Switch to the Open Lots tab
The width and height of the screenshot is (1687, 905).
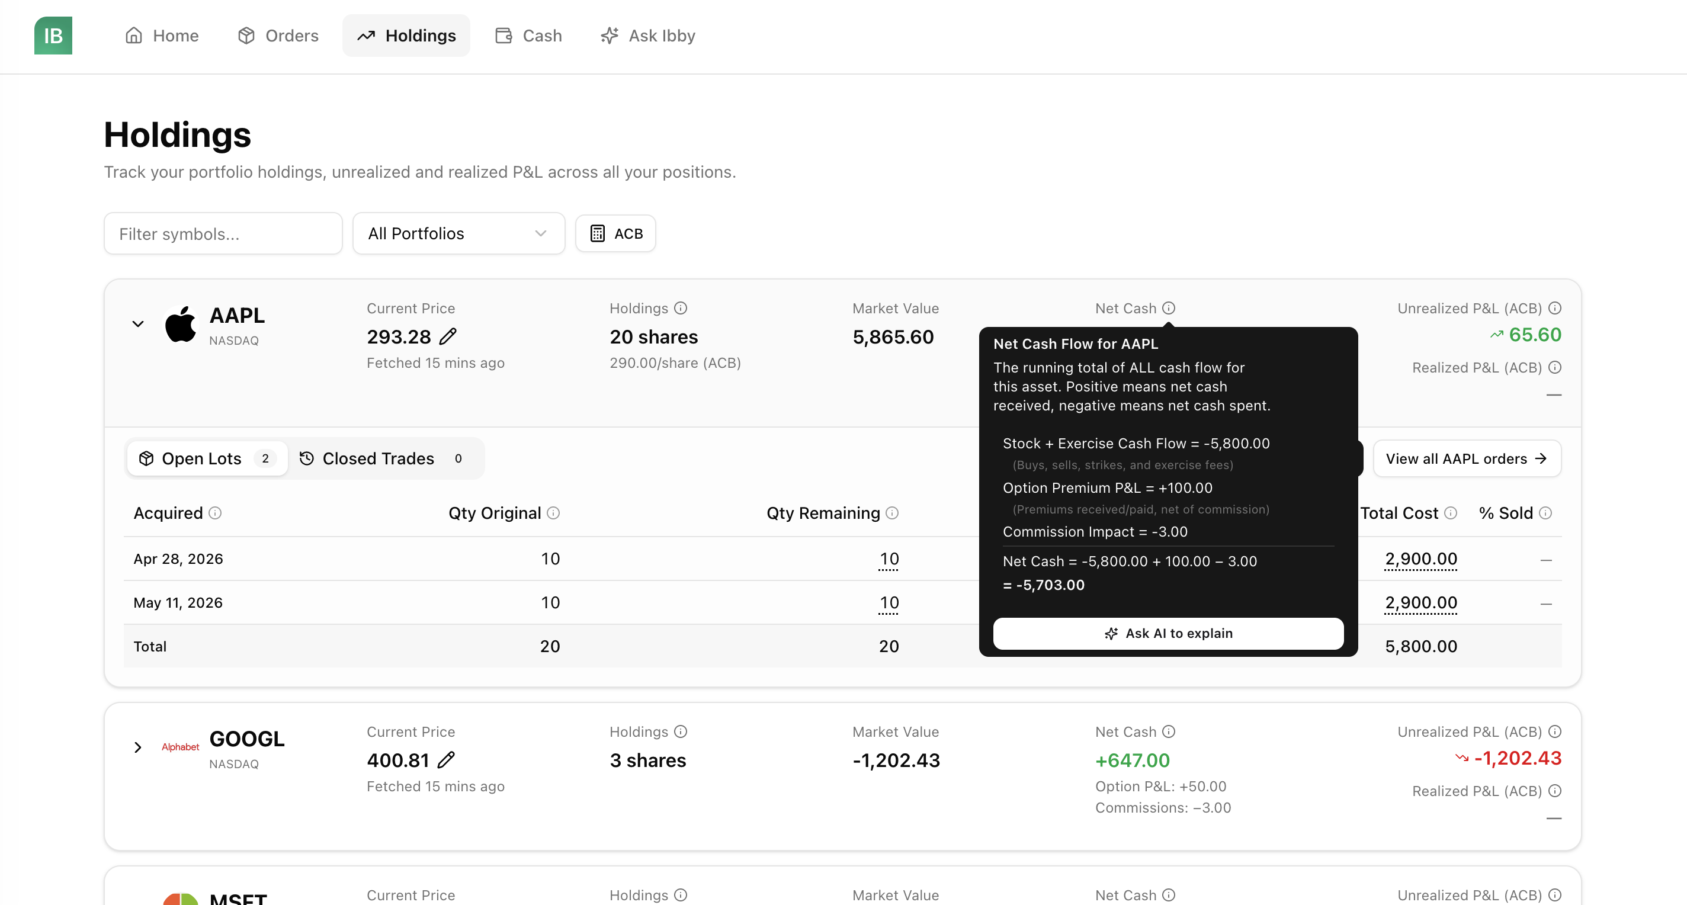(x=207, y=458)
